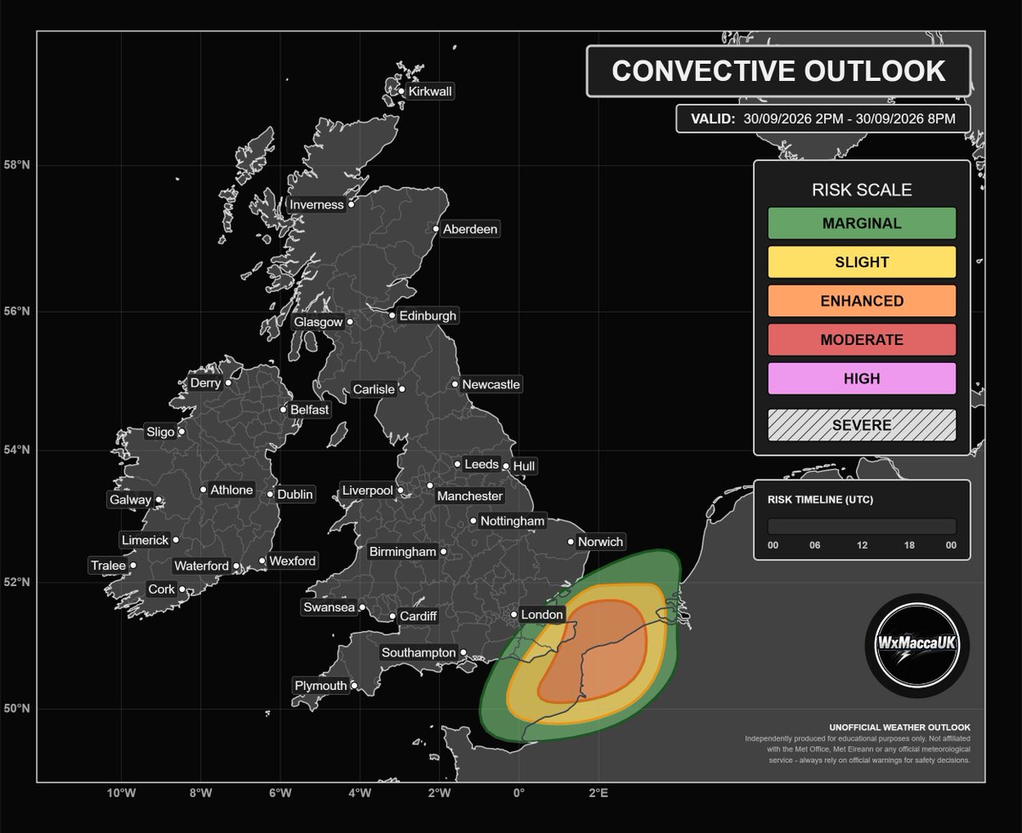Click the Glasgow city label

[x=318, y=322]
